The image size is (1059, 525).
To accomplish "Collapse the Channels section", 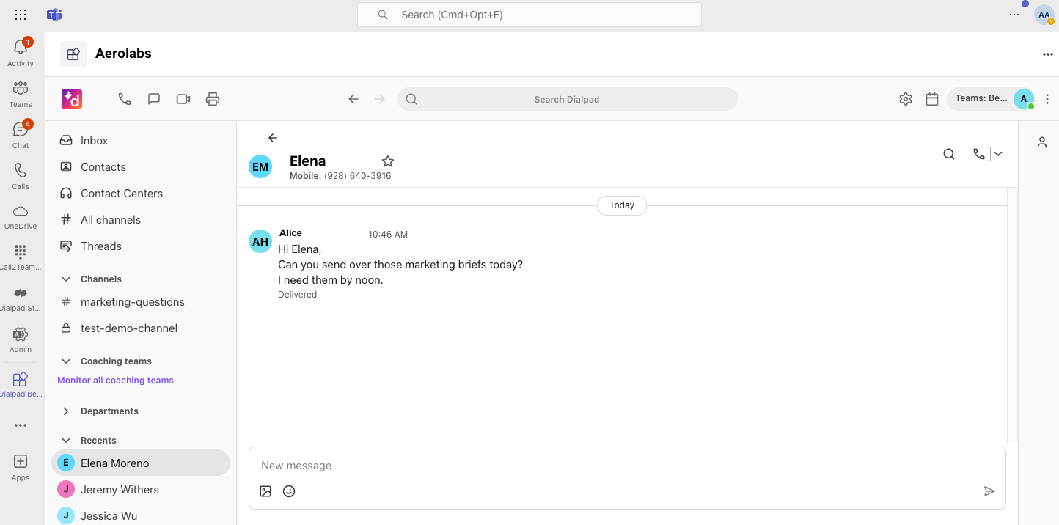I will [66, 279].
